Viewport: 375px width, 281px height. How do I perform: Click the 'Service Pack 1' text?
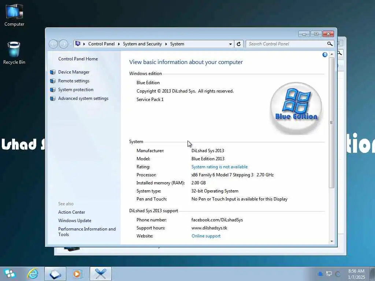click(x=150, y=100)
